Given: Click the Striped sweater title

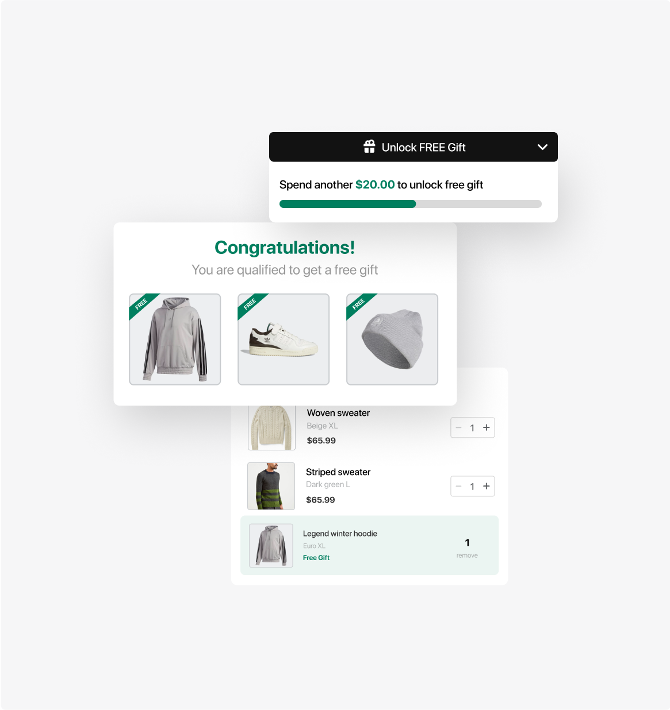Looking at the screenshot, I should click(x=338, y=472).
